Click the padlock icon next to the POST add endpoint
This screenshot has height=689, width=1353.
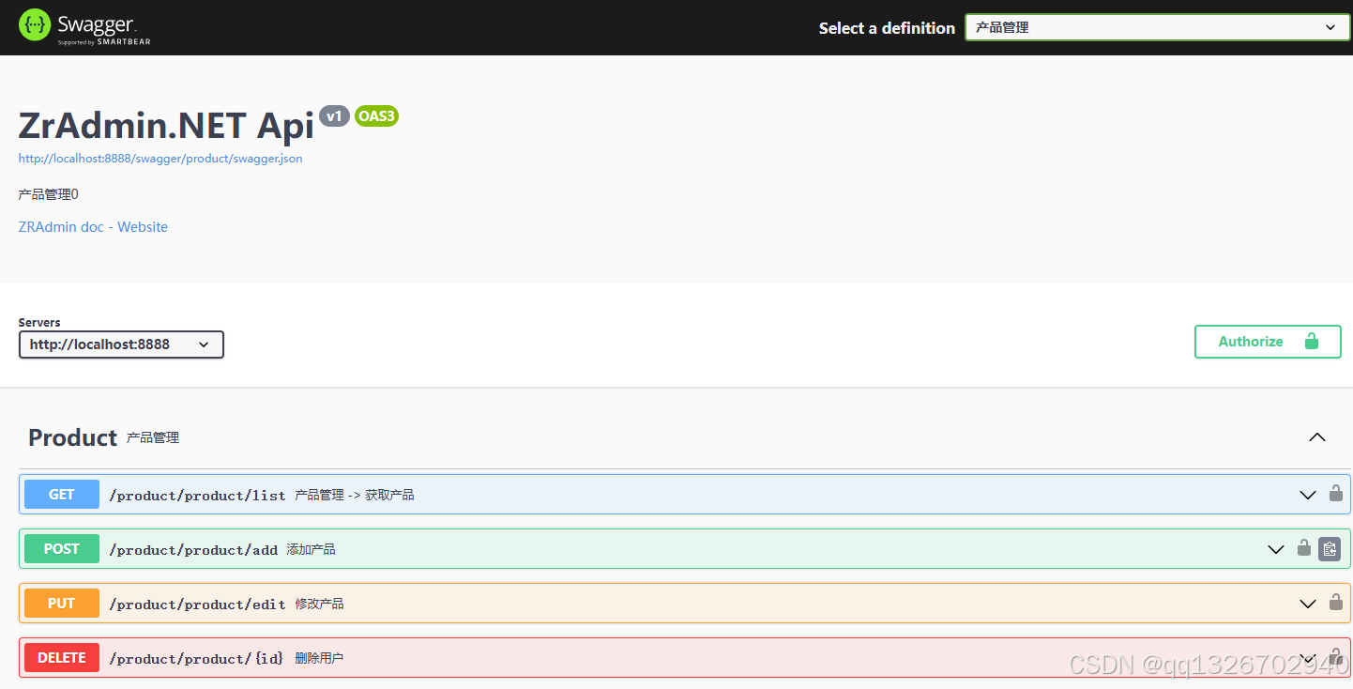1303,548
